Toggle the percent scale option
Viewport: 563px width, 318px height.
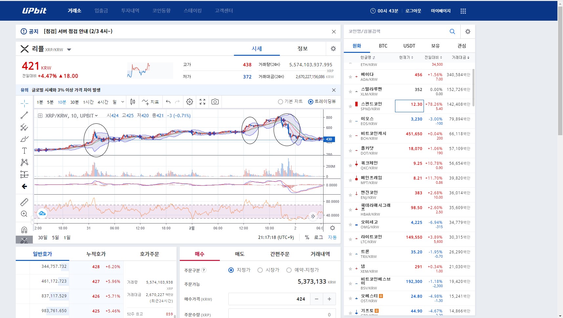307,237
